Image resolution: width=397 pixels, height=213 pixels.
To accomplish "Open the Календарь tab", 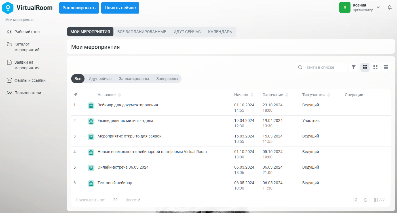I will pyautogui.click(x=220, y=32).
